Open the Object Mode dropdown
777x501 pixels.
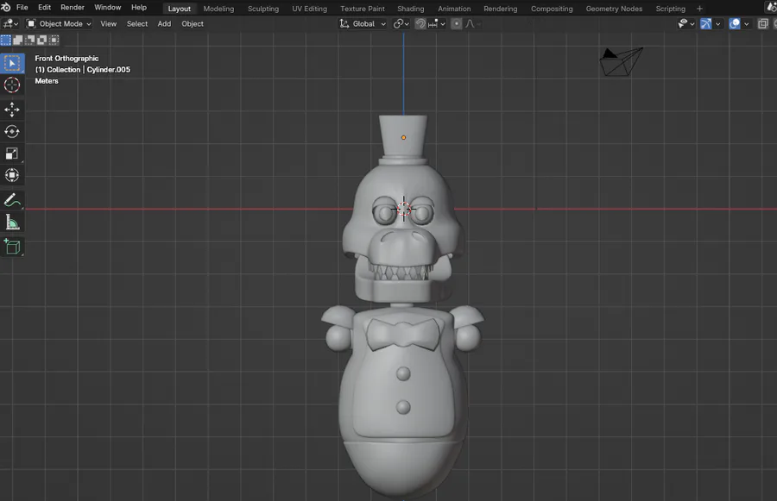59,24
